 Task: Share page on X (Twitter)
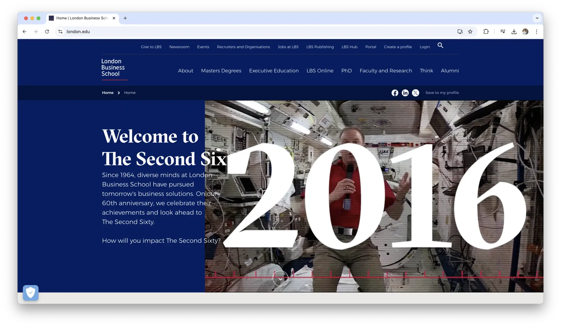415,93
